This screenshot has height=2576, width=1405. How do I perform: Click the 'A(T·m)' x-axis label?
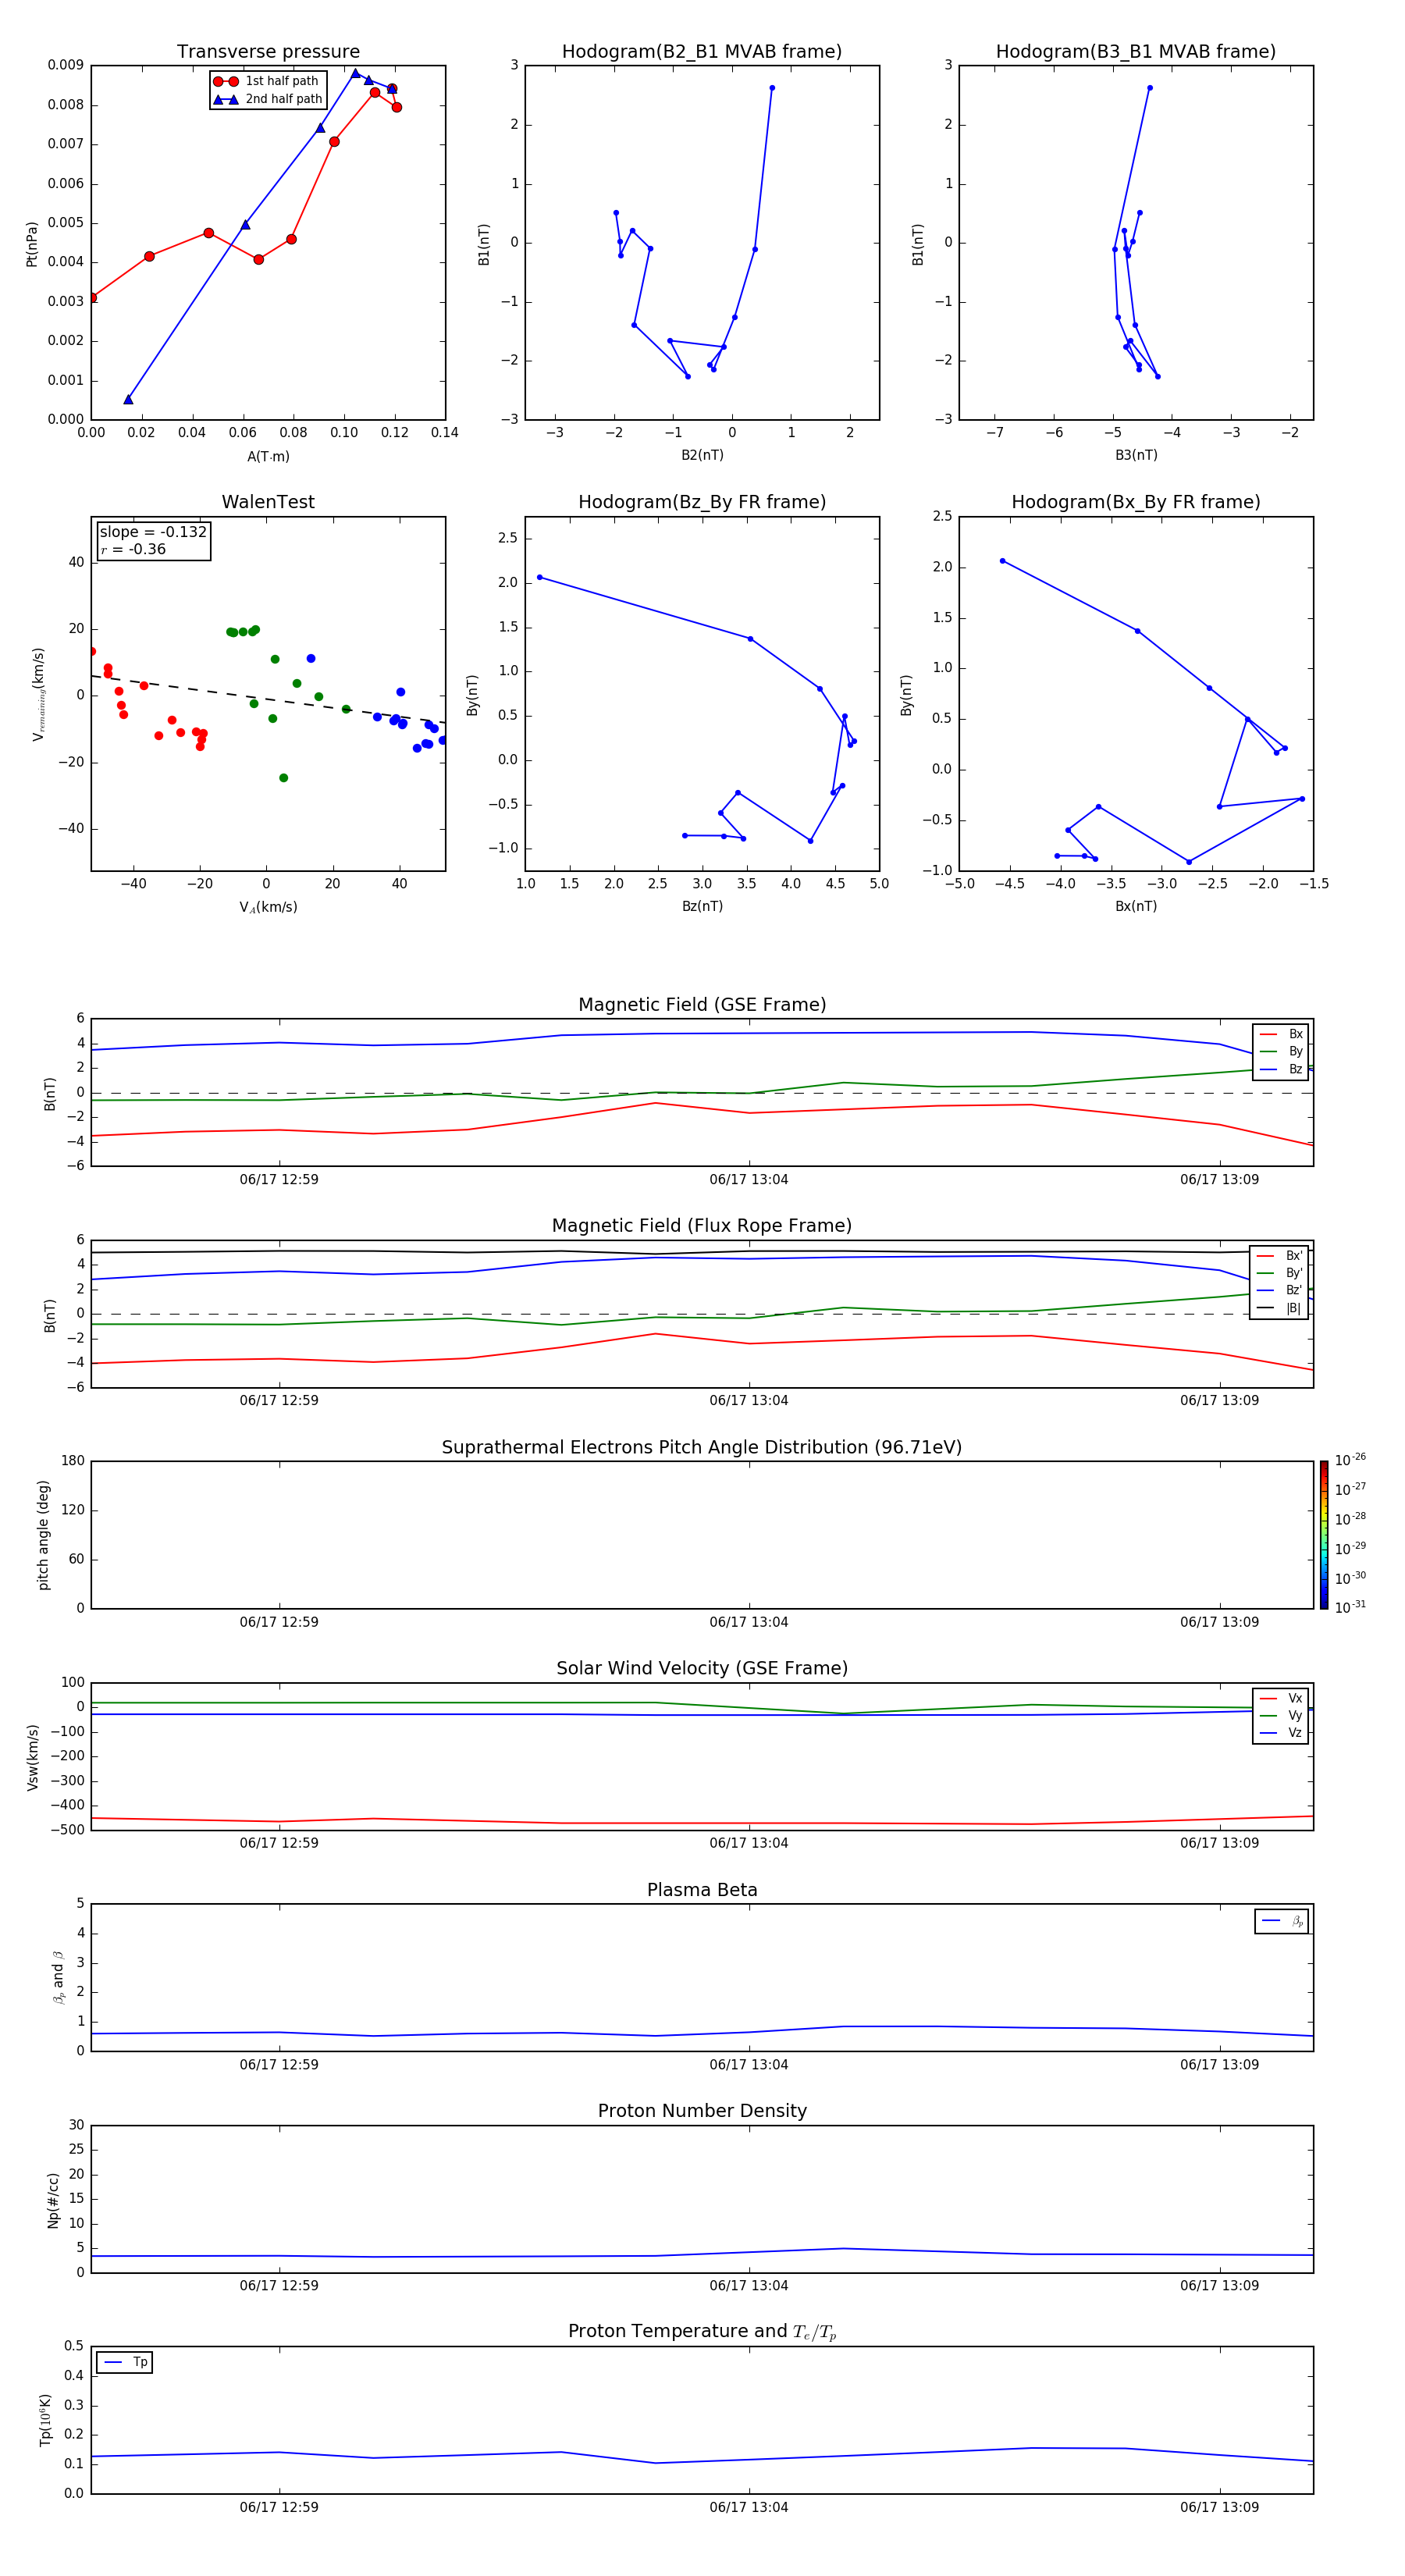click(x=268, y=457)
